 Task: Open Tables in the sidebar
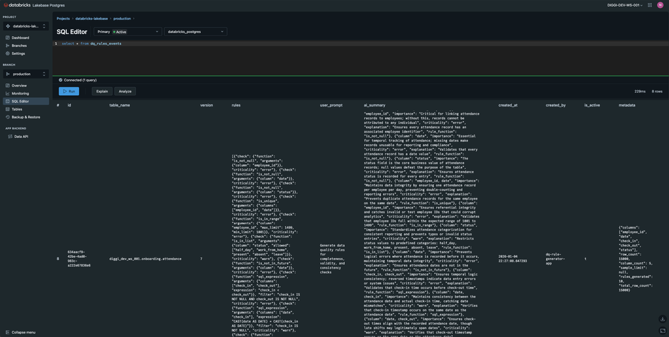coord(17,109)
